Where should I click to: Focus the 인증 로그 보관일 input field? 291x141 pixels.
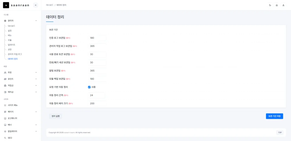[x=97, y=38]
